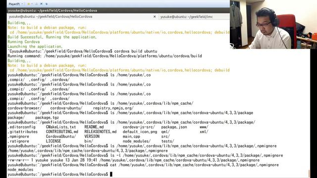Image resolution: width=317 pixels, height=178 pixels.
Task: Click the first 'Building...' line
Action: [19, 23]
